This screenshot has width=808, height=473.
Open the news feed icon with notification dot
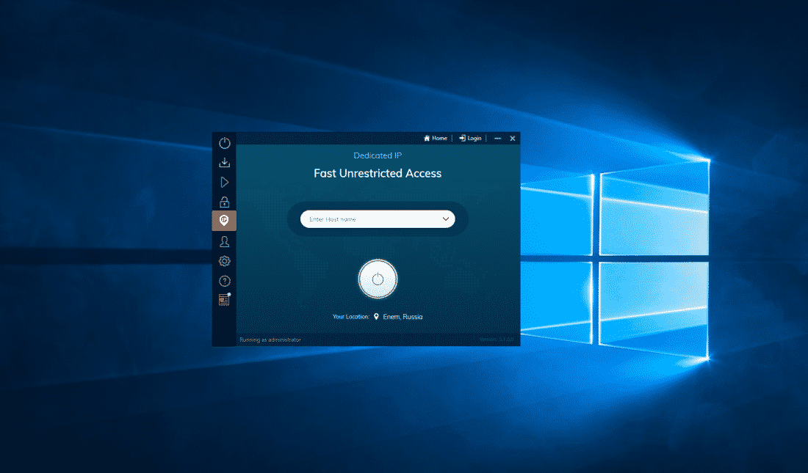(x=224, y=299)
